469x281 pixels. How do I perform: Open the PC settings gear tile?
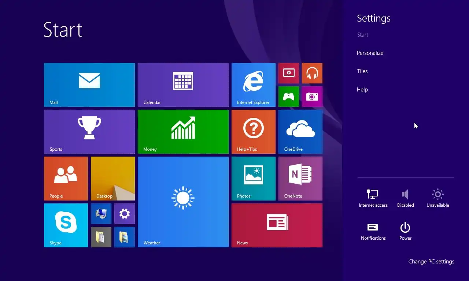[125, 214]
